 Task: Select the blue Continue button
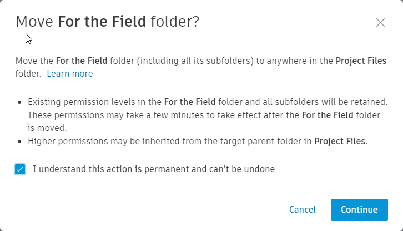[x=359, y=210]
